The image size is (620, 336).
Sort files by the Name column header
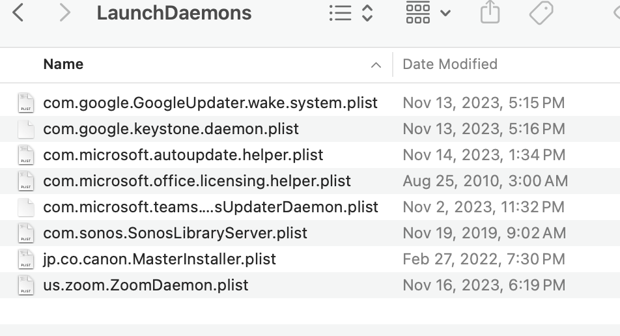(63, 64)
